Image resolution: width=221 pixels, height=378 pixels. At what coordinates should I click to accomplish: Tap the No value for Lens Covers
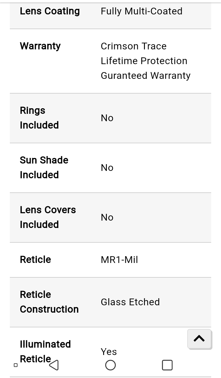point(107,218)
